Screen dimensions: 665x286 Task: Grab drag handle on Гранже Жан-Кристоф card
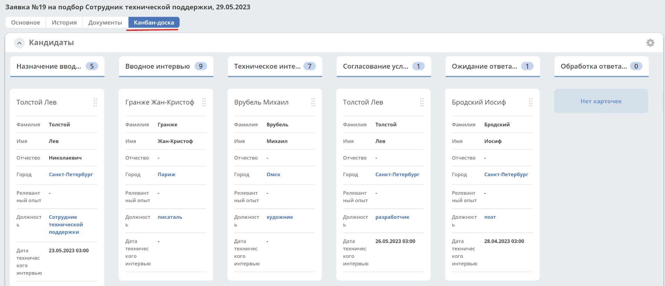coord(204,102)
